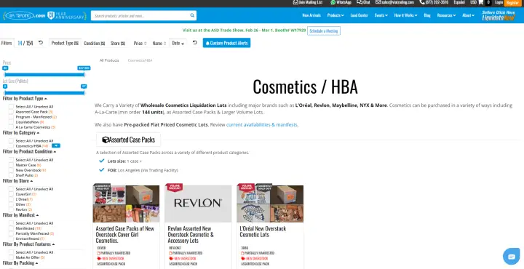Image resolution: width=524 pixels, height=269 pixels.
Task: Click the reset icon next to filter count
Action: point(41,43)
